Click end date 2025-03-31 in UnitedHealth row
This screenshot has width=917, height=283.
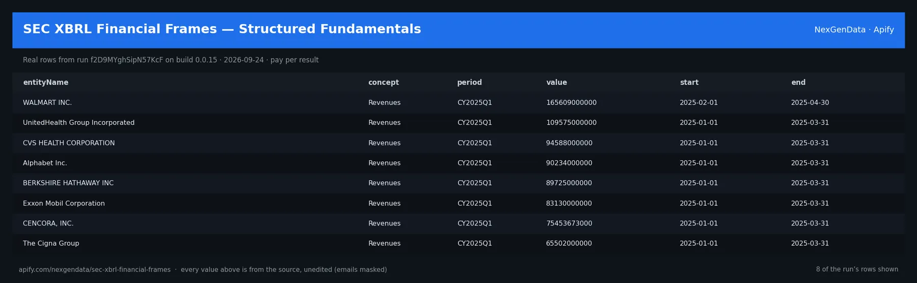click(x=810, y=123)
